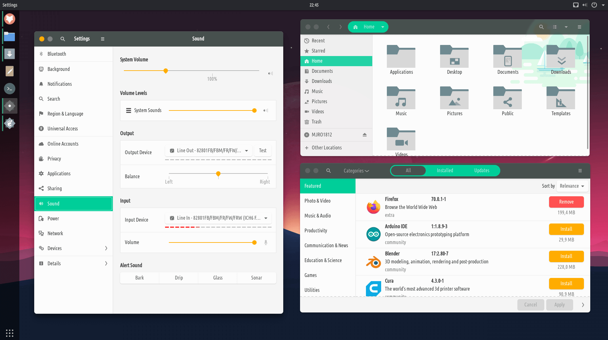Select Privacy in Settings sidebar
This screenshot has height=340, width=608.
(54, 159)
